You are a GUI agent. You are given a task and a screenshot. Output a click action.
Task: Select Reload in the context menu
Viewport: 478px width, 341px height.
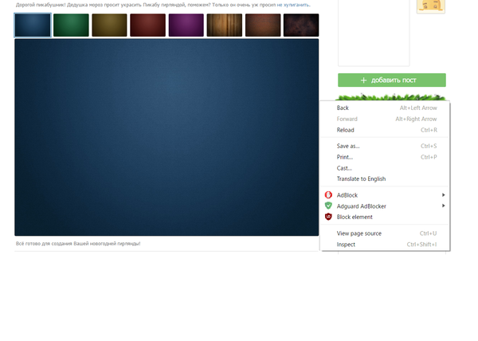click(x=346, y=130)
